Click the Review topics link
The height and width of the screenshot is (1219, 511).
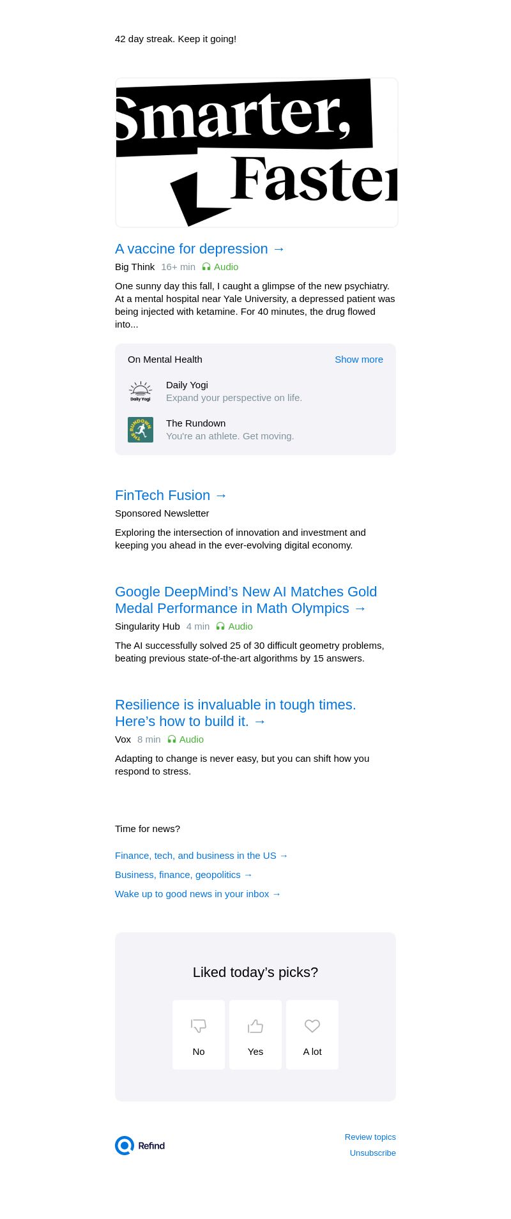pyautogui.click(x=370, y=1137)
